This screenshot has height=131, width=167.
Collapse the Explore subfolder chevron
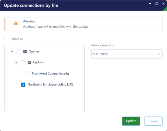click(x=16, y=63)
